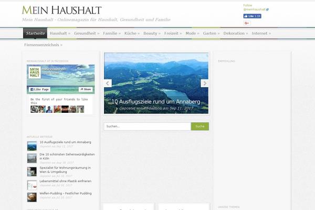Open post Welfen-Pudding – Festlicher Pudding

coord(66,193)
